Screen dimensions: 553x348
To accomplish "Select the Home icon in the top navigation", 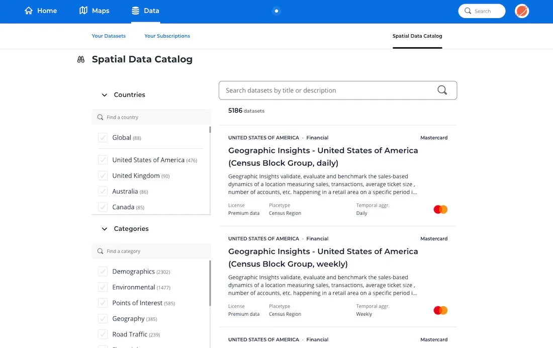I will tap(28, 11).
